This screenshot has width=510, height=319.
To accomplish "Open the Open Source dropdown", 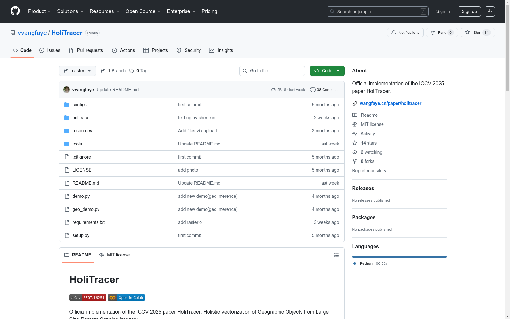I will (x=143, y=11).
